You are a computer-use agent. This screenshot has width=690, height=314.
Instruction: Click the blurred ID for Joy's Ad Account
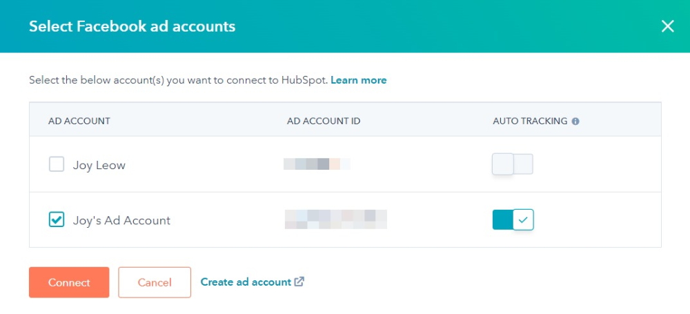(x=336, y=219)
